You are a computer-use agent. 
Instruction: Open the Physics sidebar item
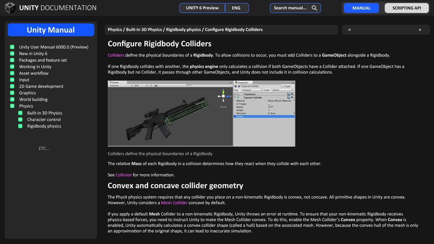(26, 106)
